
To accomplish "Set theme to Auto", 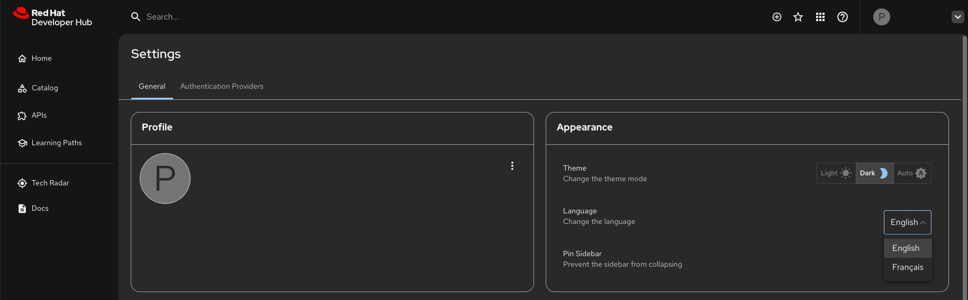I will click(x=912, y=173).
